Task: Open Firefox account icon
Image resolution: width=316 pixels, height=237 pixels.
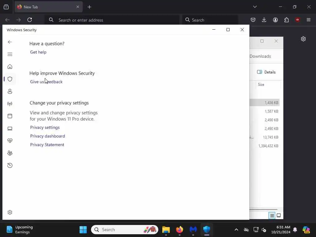Action: click(x=275, y=20)
